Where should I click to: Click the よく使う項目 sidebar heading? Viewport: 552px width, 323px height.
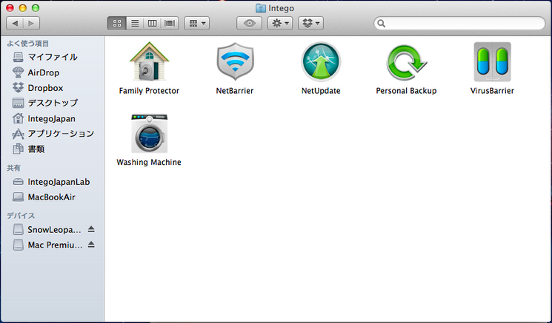tap(28, 44)
